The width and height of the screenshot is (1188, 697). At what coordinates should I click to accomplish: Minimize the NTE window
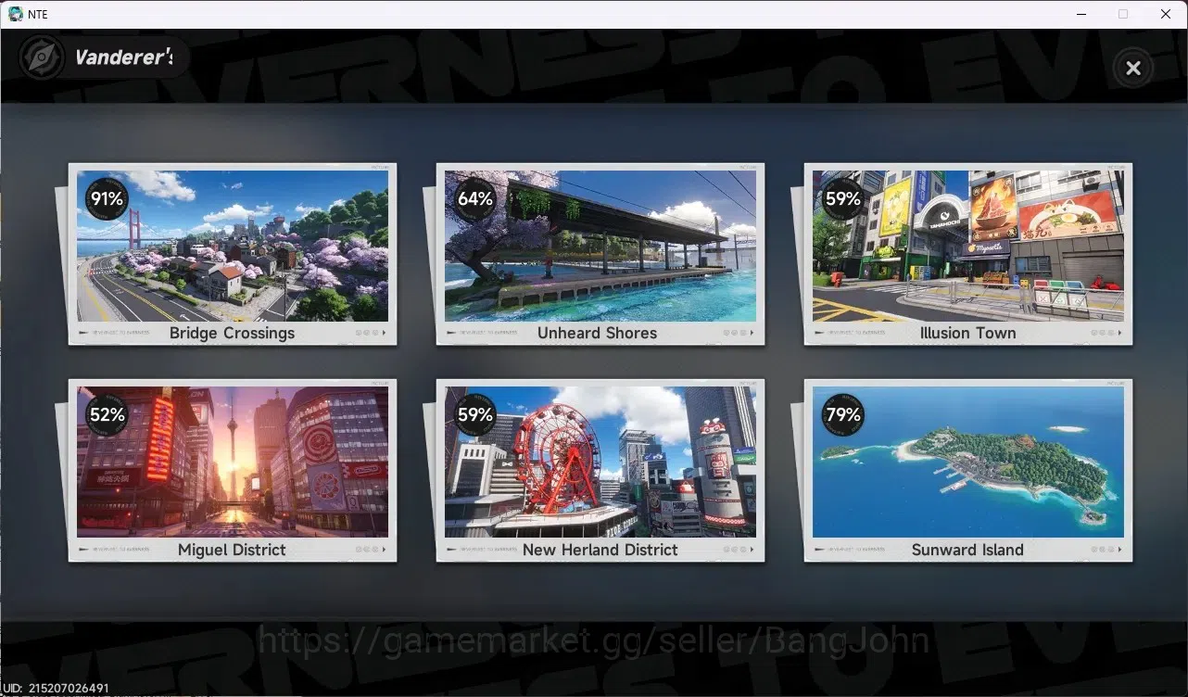[x=1081, y=14]
